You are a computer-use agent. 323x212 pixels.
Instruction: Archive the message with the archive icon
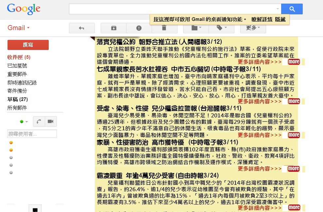coord(113,28)
